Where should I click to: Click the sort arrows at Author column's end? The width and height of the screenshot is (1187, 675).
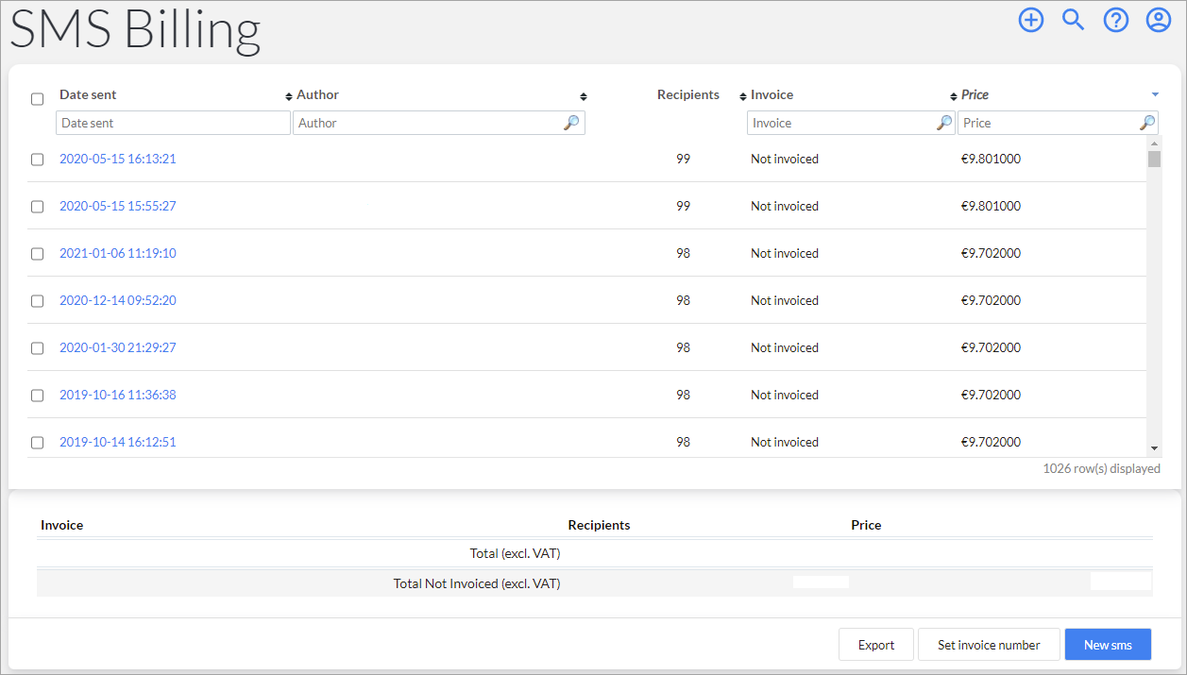[584, 96]
